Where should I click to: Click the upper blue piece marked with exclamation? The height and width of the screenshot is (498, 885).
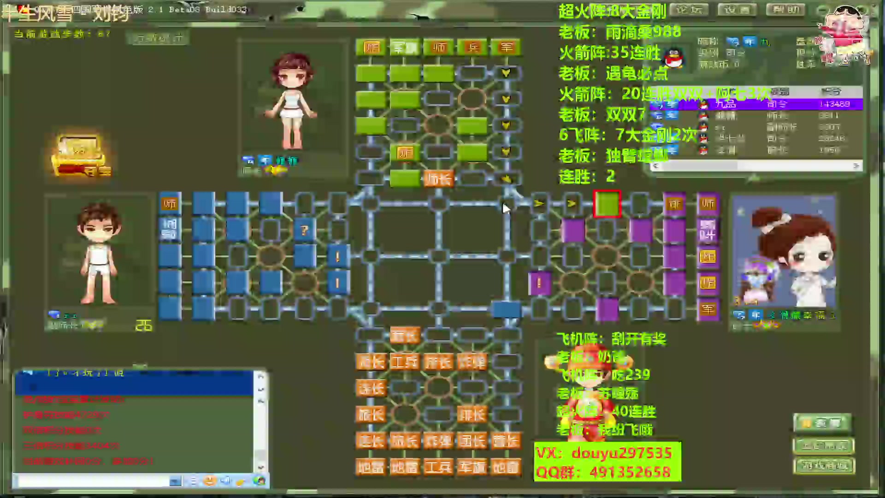click(x=338, y=256)
